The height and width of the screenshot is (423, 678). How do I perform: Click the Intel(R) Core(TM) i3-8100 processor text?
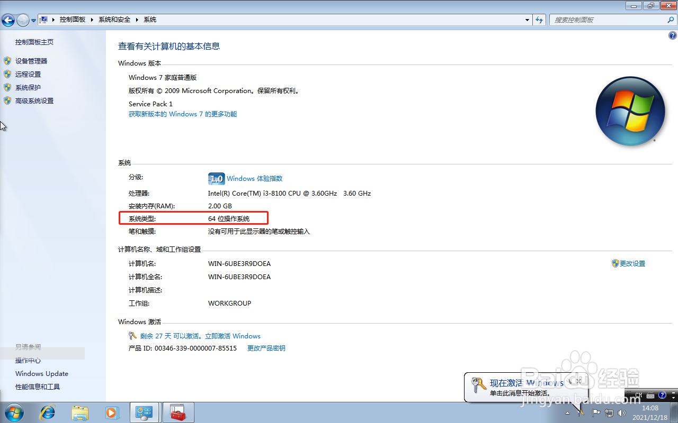(x=289, y=193)
